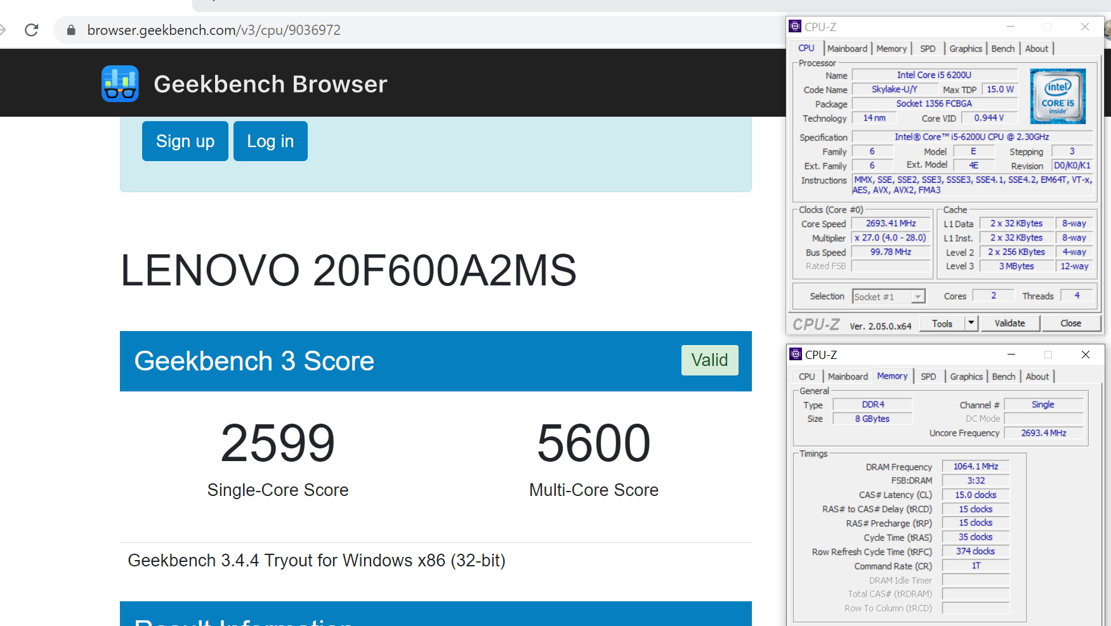Click the 5600 multi-core score value
This screenshot has width=1111, height=626.
click(x=593, y=443)
